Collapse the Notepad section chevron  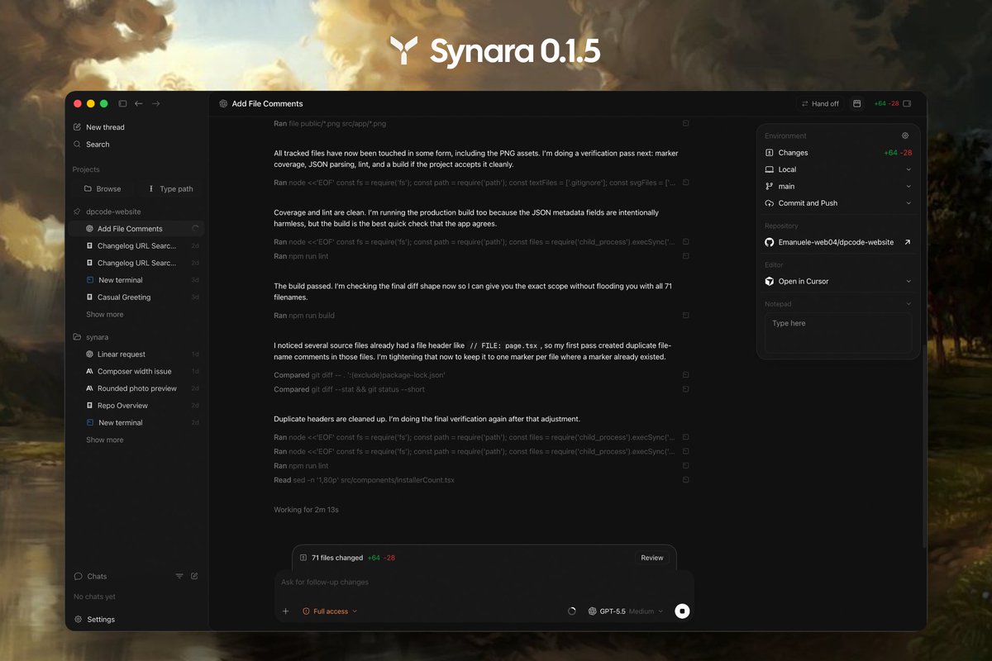(909, 304)
